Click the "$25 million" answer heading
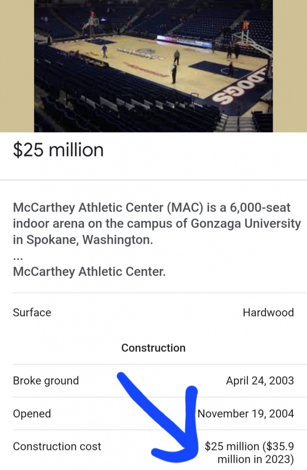Screen dimensions: 307x470 [x=58, y=150]
